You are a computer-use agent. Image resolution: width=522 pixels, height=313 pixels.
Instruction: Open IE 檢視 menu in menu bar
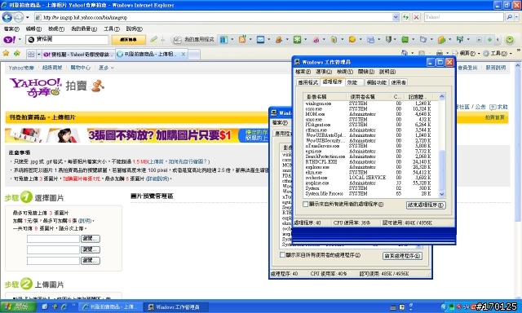(56, 29)
